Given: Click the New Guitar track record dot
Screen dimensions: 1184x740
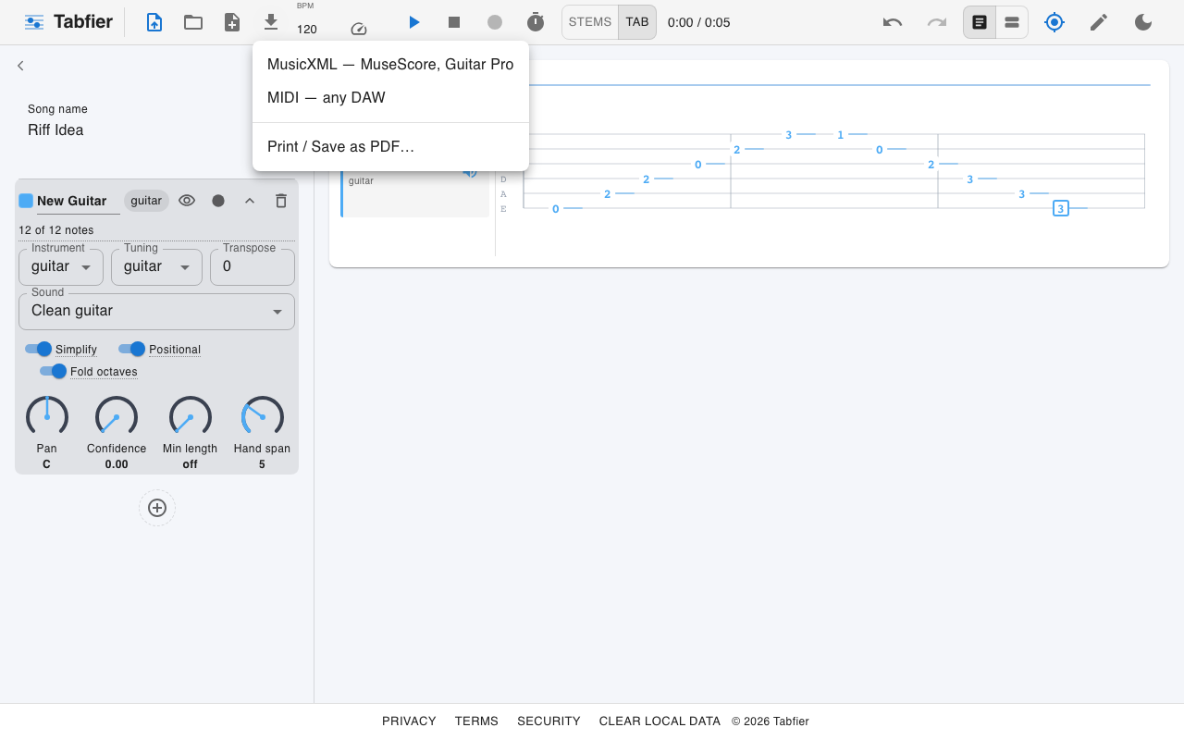Looking at the screenshot, I should point(218,201).
